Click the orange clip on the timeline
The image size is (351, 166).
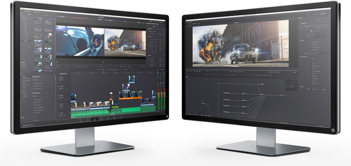click(131, 98)
